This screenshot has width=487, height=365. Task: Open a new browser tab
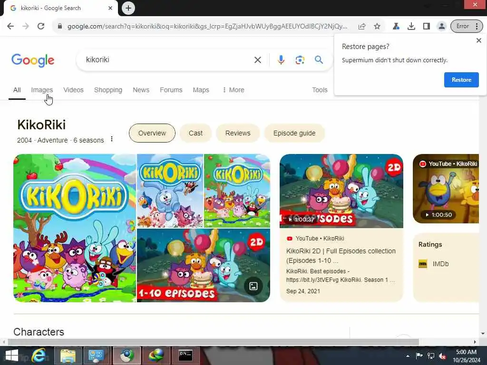[128, 8]
